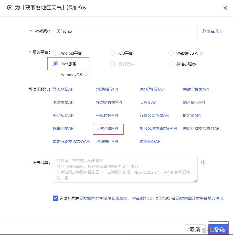Open the 周边搜索API link
This screenshot has width=233, height=235.
click(64, 102)
